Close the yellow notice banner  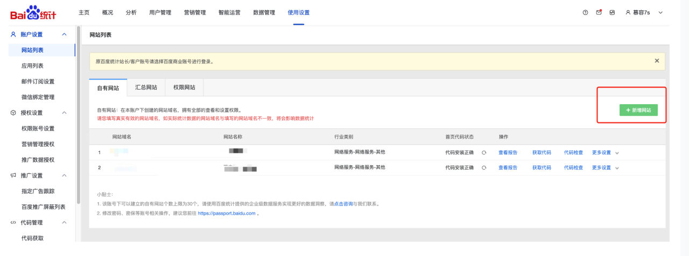click(657, 61)
